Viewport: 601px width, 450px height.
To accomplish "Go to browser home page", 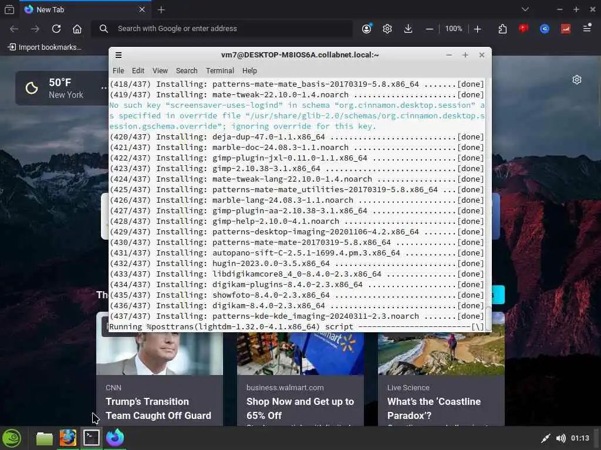I will click(x=77, y=29).
